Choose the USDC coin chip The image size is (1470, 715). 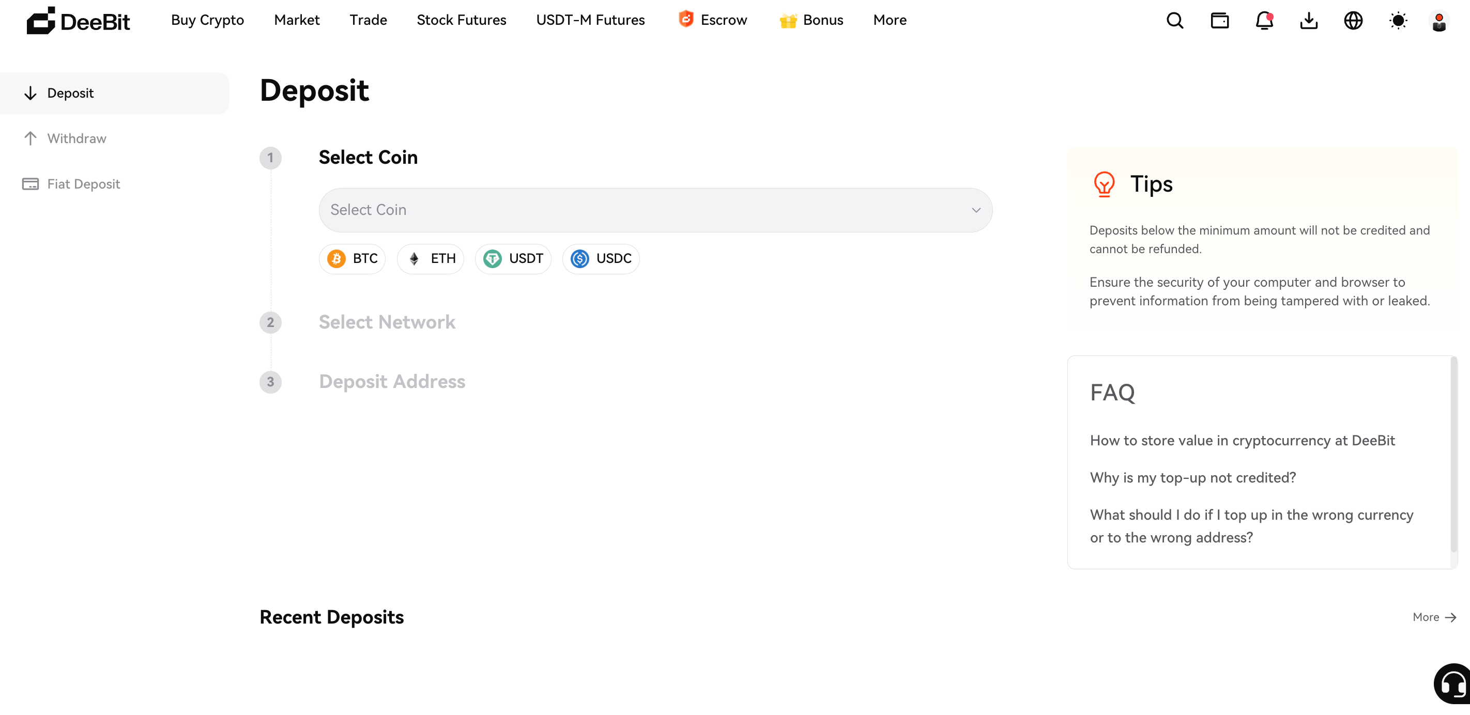click(601, 259)
